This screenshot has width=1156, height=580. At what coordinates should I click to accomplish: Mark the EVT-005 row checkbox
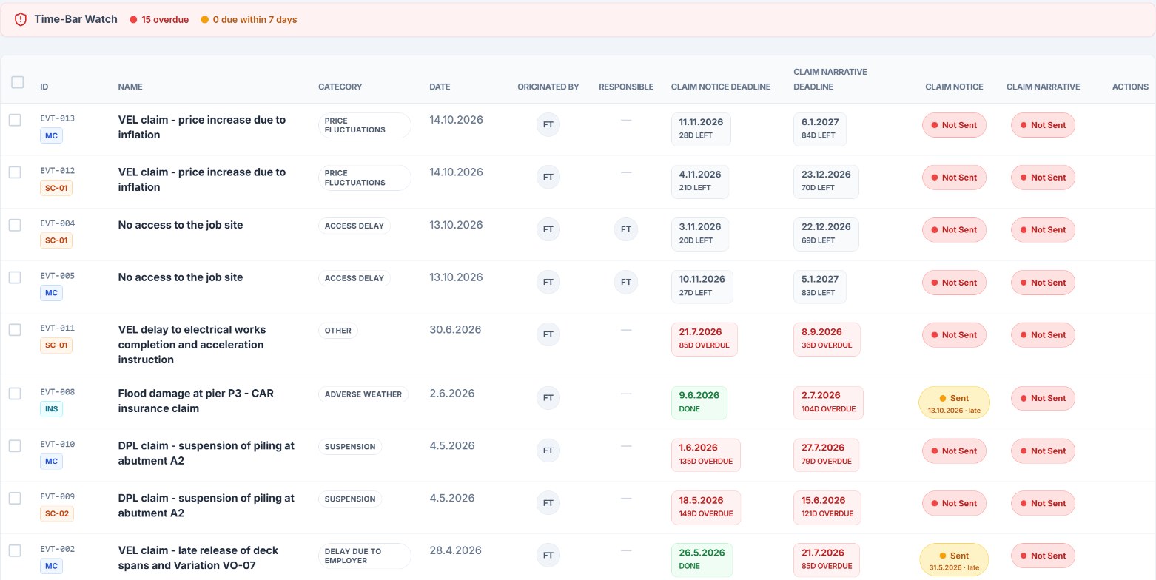(15, 277)
